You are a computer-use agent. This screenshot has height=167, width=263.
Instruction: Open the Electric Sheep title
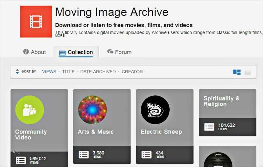point(161,132)
